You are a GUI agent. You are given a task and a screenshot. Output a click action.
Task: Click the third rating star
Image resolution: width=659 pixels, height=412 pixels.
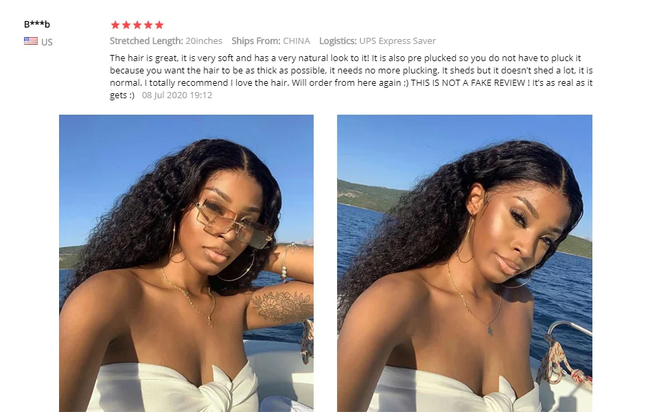(x=137, y=25)
